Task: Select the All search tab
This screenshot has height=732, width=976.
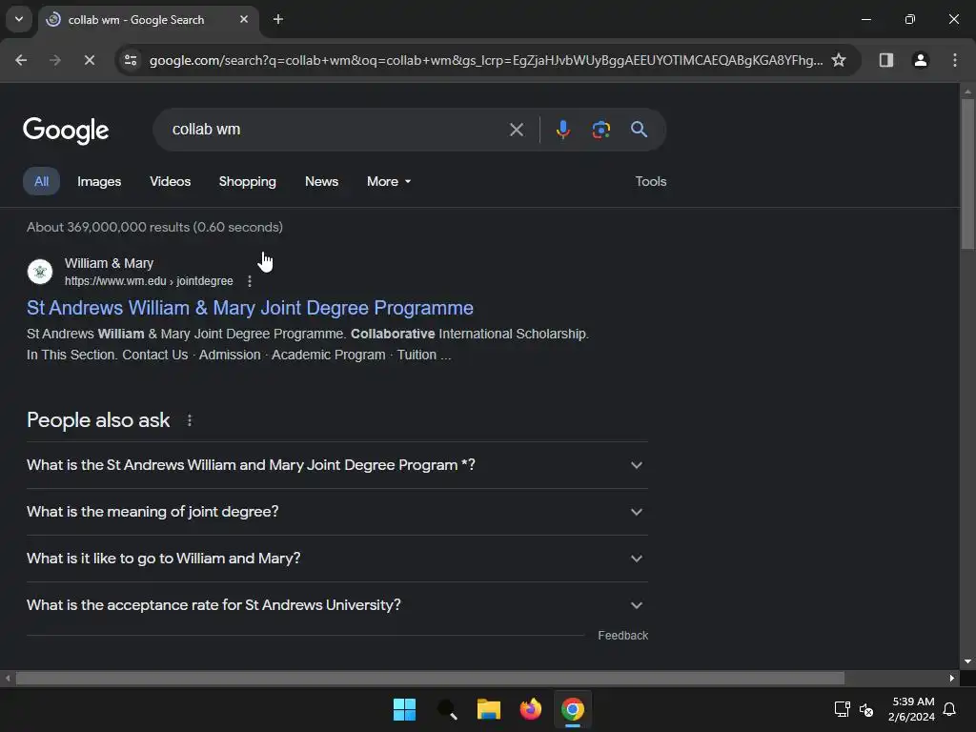Action: point(41,181)
